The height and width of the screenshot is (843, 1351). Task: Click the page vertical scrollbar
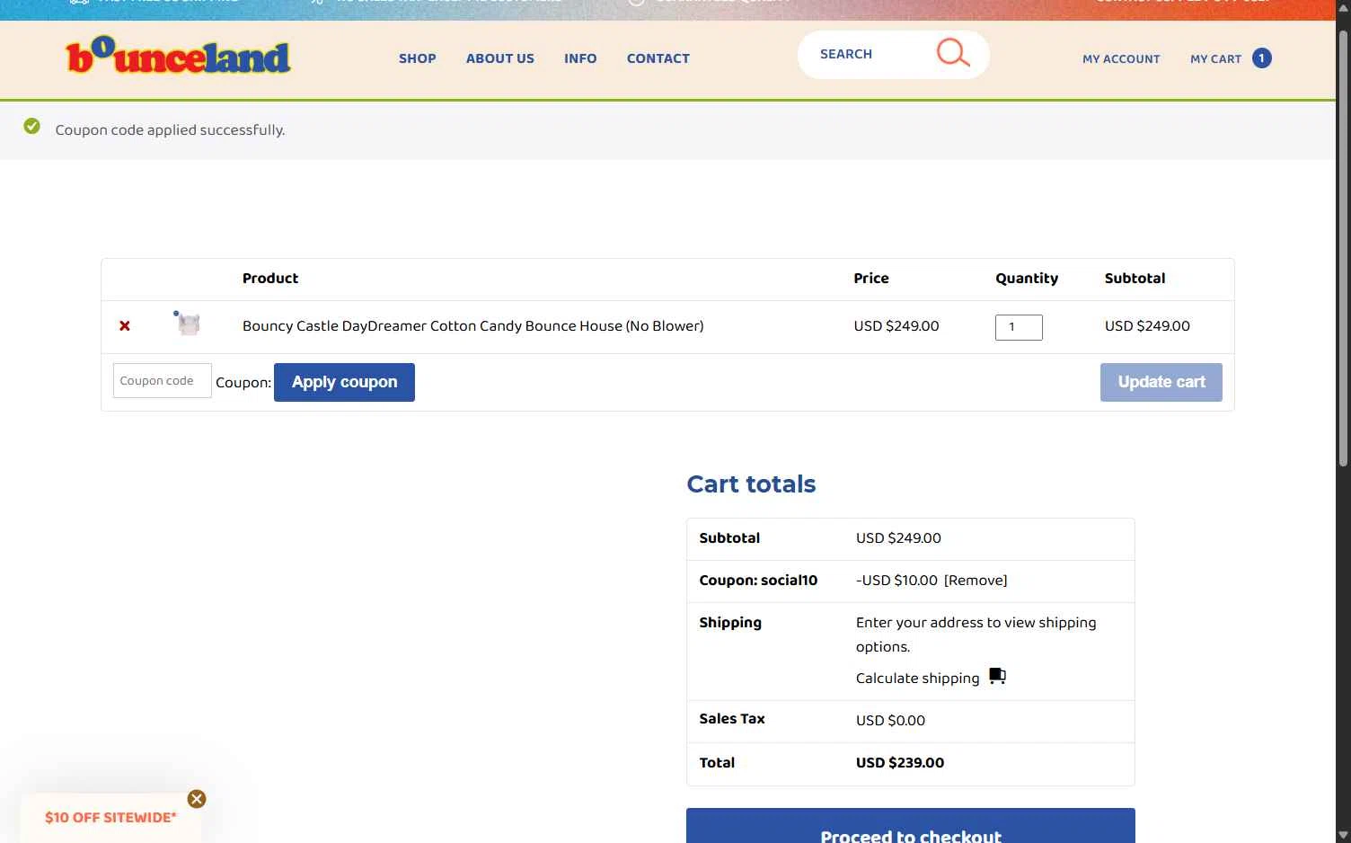click(x=1344, y=247)
